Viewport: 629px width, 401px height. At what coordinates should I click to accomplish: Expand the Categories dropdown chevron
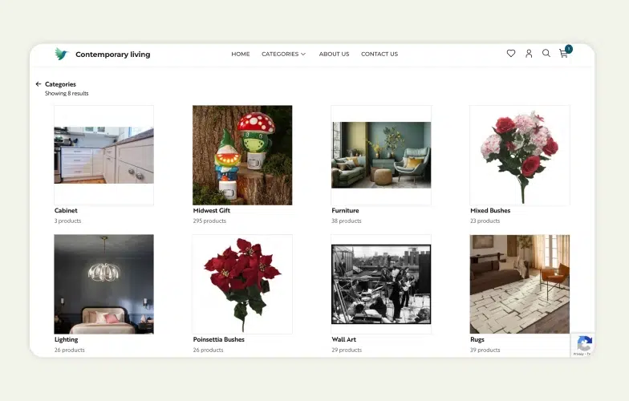(x=303, y=55)
